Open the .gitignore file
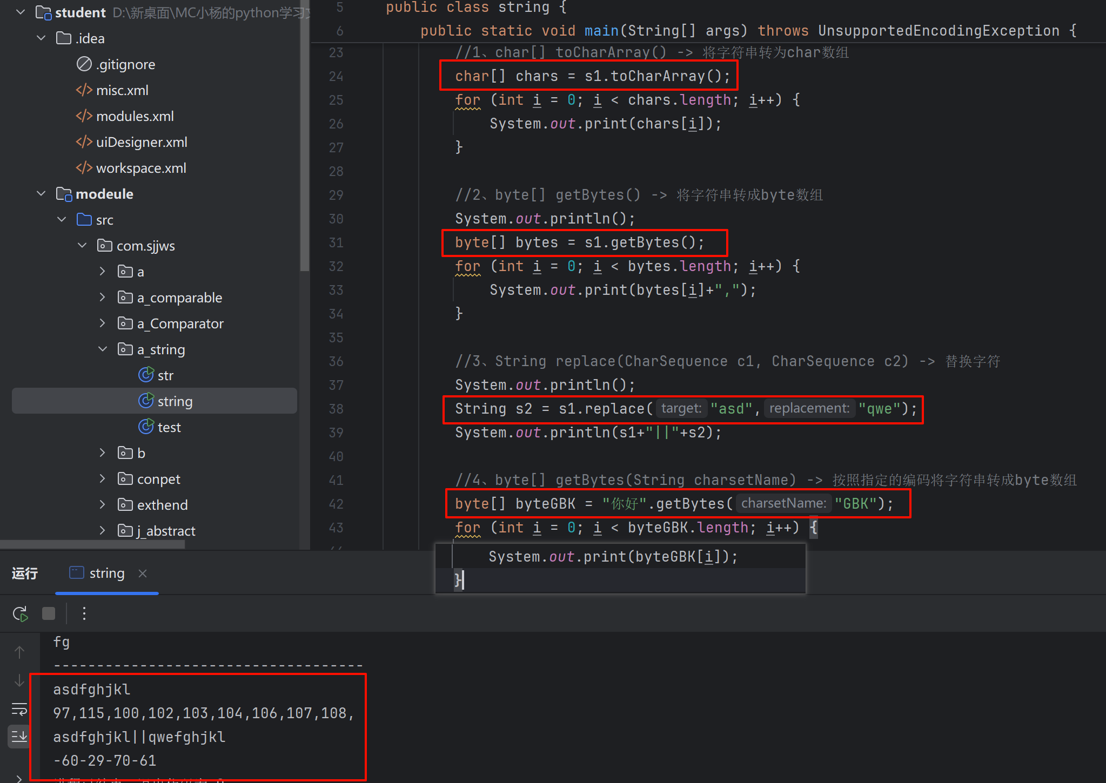The width and height of the screenshot is (1106, 783). point(125,64)
